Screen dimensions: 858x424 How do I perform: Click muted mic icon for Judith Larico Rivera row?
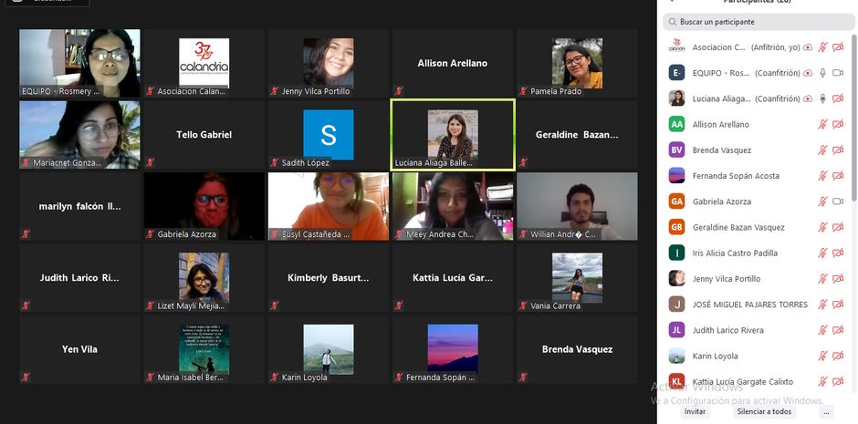pyautogui.click(x=822, y=330)
